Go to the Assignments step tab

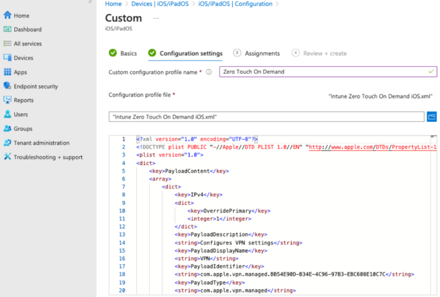pyautogui.click(x=262, y=53)
